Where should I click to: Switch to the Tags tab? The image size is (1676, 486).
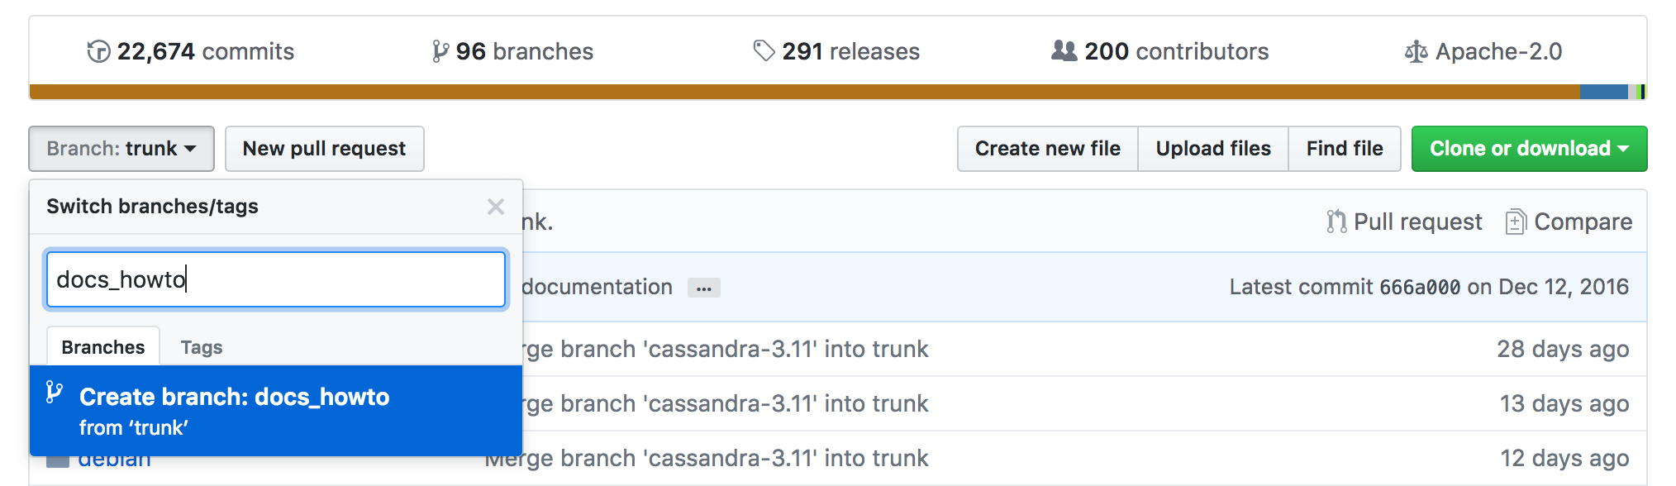(202, 347)
